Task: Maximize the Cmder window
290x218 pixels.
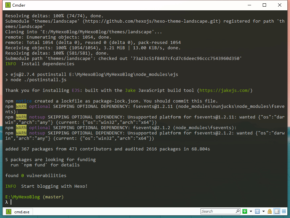Action: 264,5
